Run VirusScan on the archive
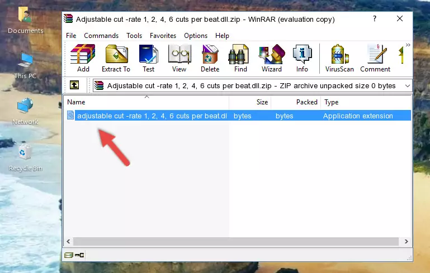 click(339, 58)
